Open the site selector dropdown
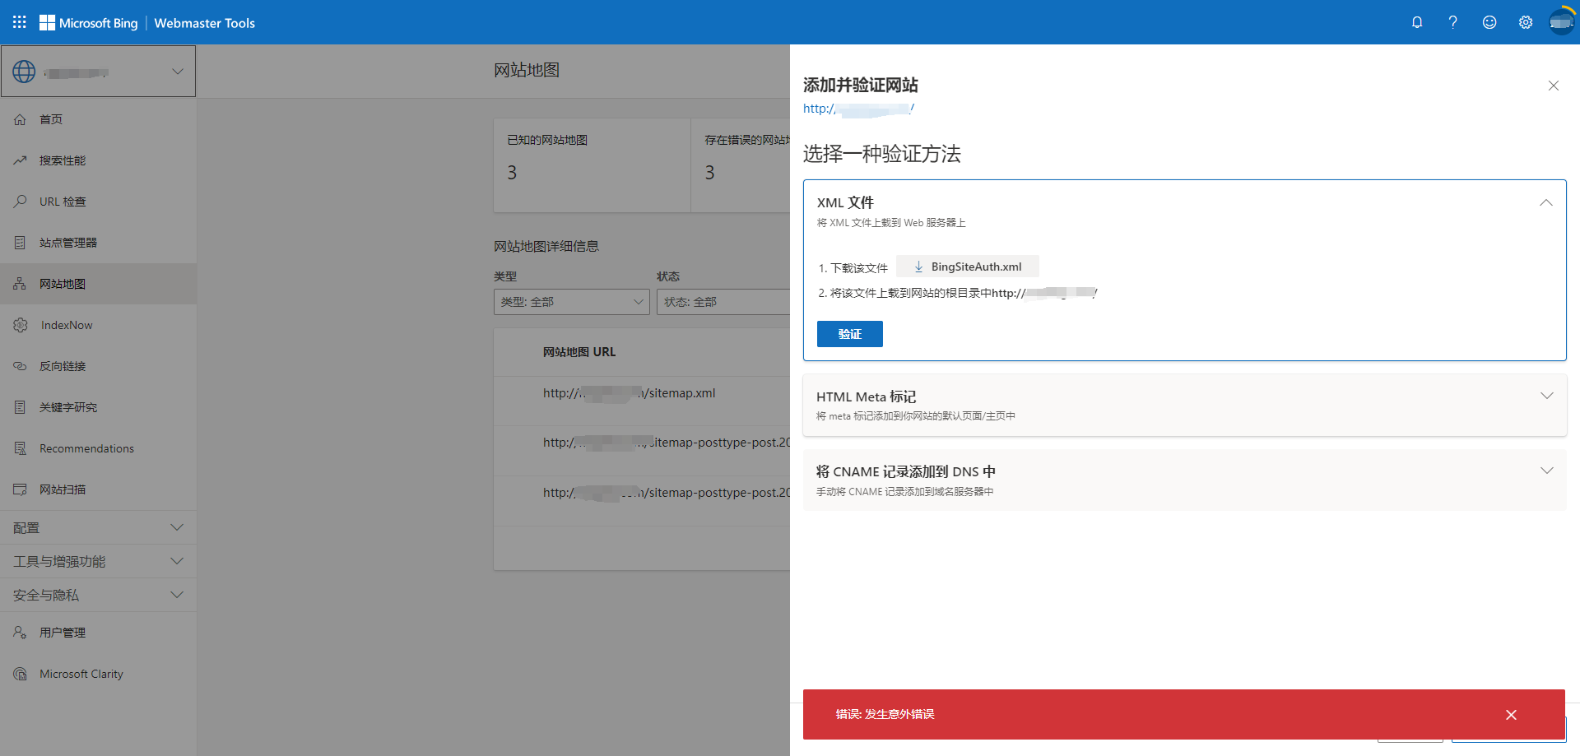Viewport: 1580px width, 756px height. click(x=99, y=72)
